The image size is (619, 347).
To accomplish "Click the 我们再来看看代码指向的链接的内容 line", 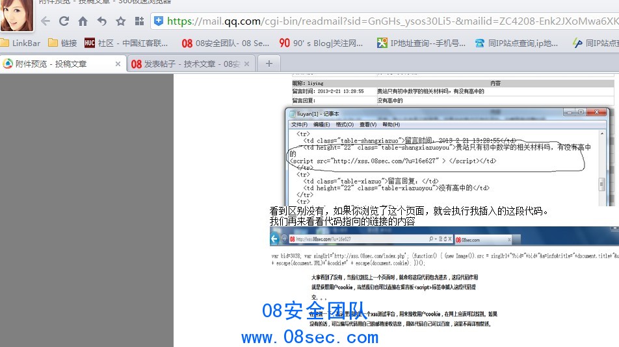I will (x=342, y=221).
